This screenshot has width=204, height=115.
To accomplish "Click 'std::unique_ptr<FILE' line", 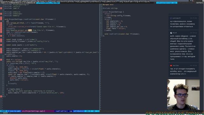I will (28, 23).
